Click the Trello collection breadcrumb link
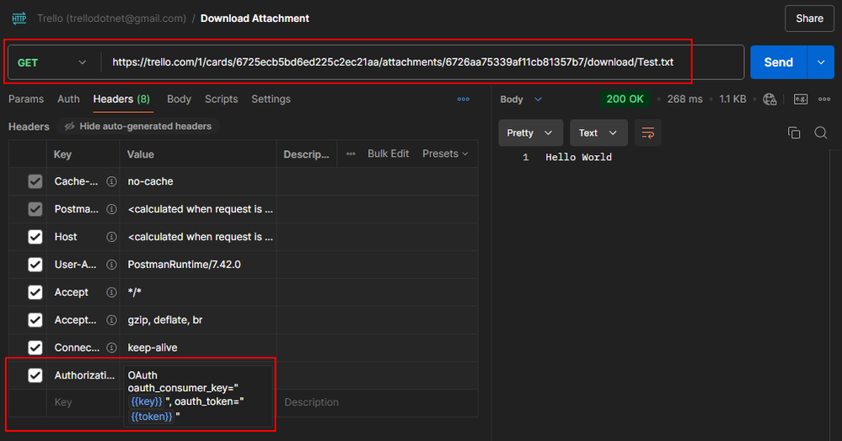This screenshot has width=842, height=441. [112, 19]
